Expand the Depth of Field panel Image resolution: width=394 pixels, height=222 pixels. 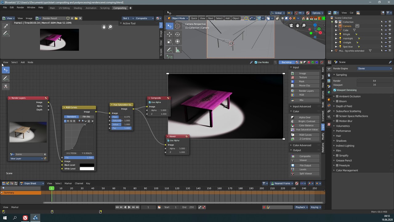(x=344, y=106)
